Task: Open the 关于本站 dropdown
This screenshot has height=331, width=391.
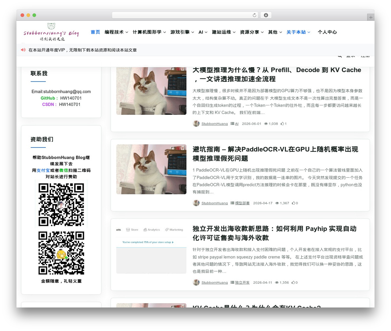Action: pos(298,32)
